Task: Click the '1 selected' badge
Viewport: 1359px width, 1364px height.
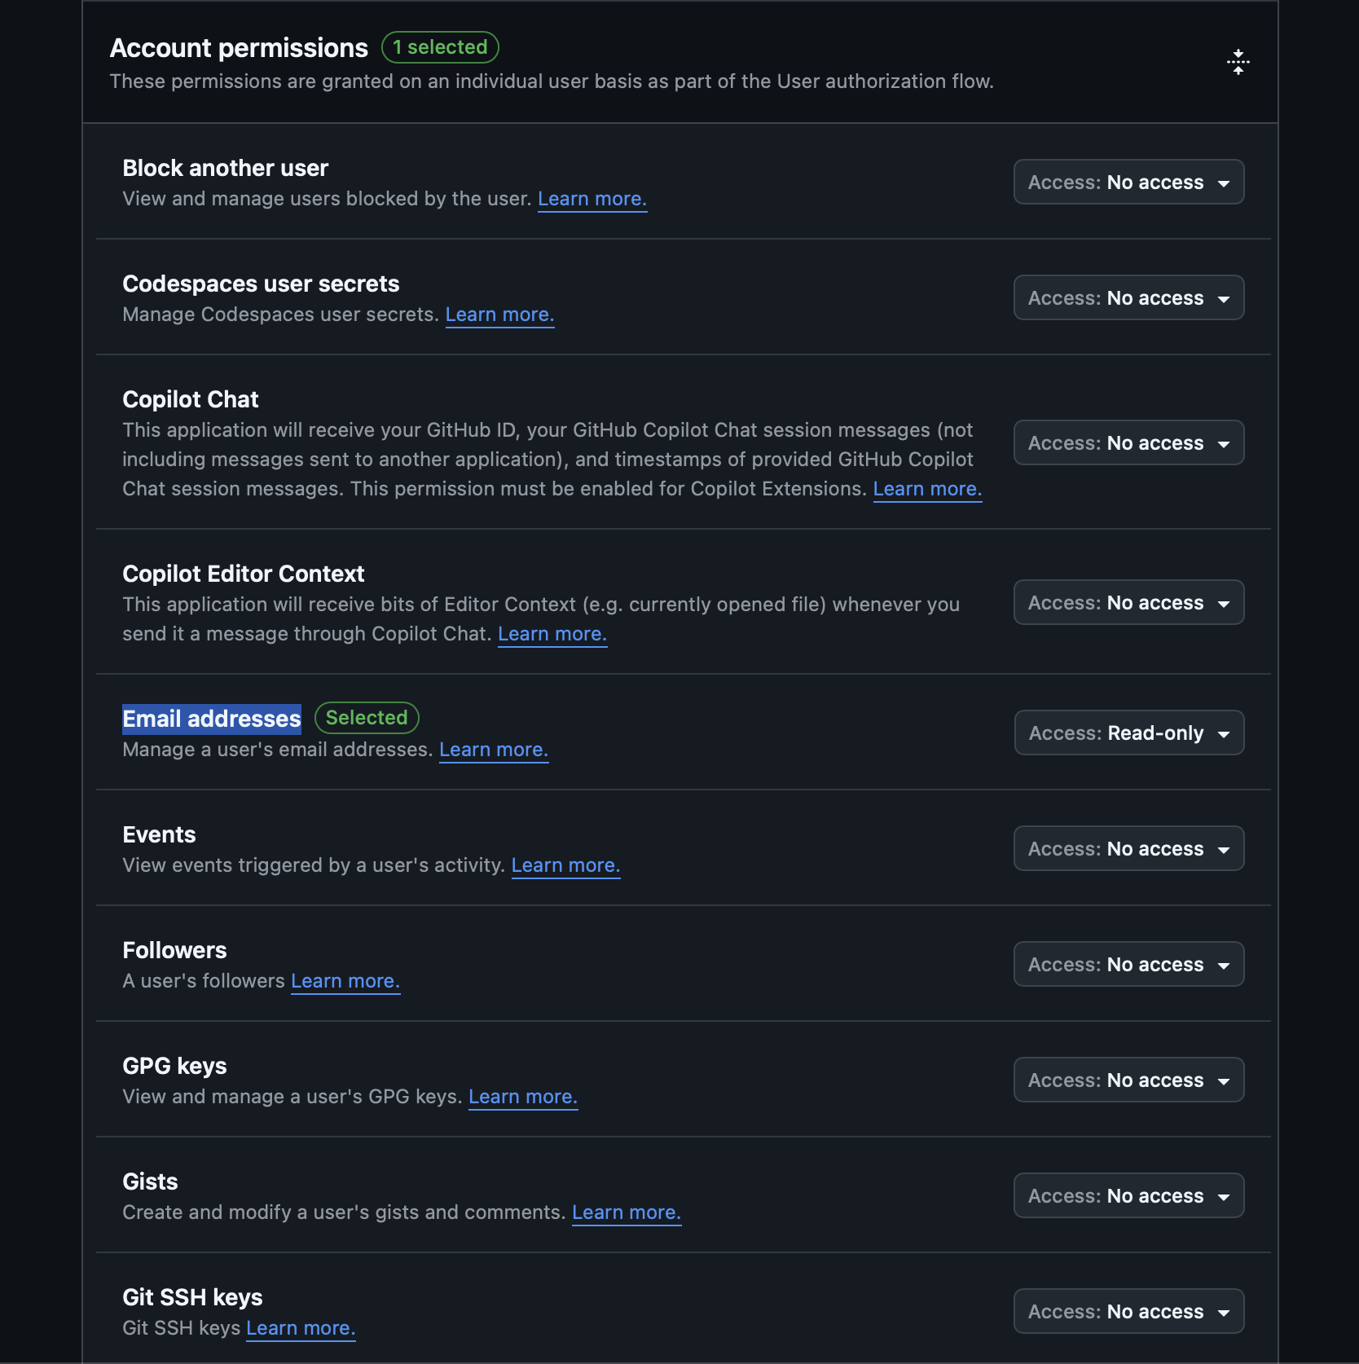Action: [440, 47]
